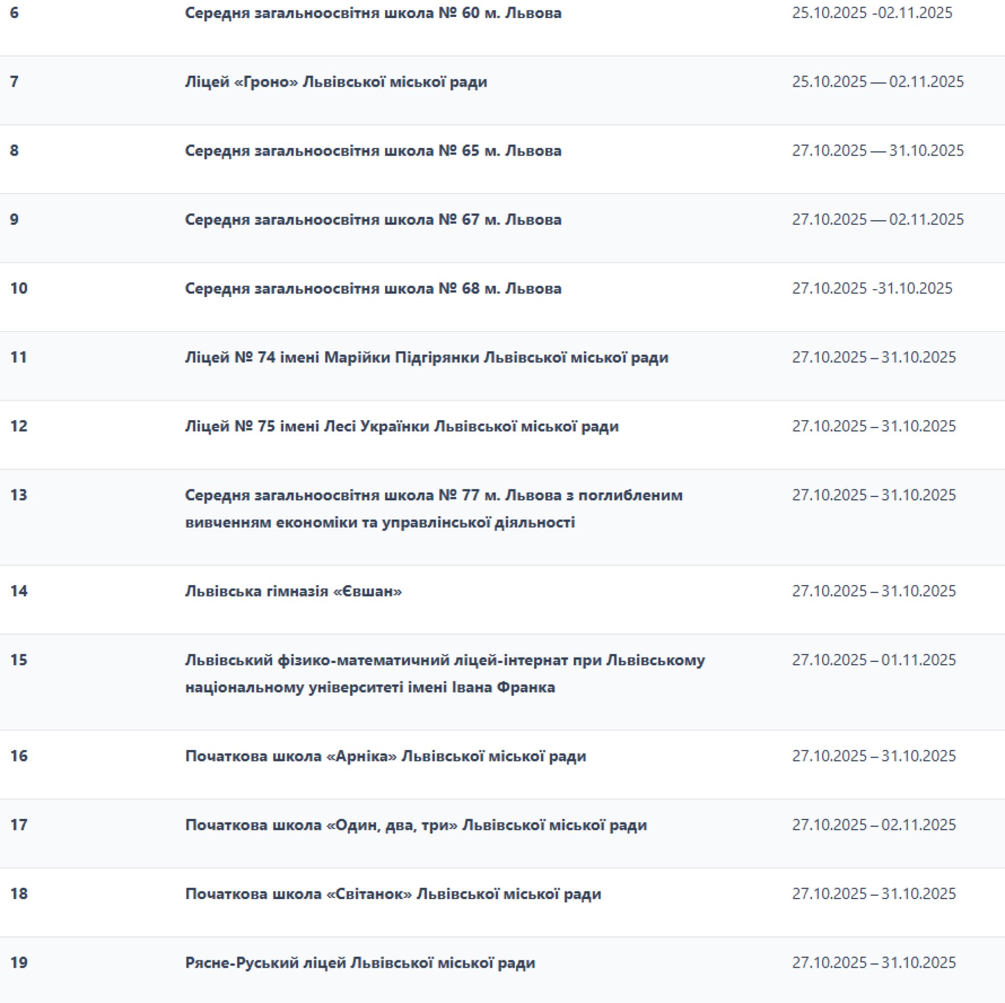Image resolution: width=1005 pixels, height=1003 pixels.
Task: Click the date range for Ліцей «Гроно»
Action: coord(877,82)
